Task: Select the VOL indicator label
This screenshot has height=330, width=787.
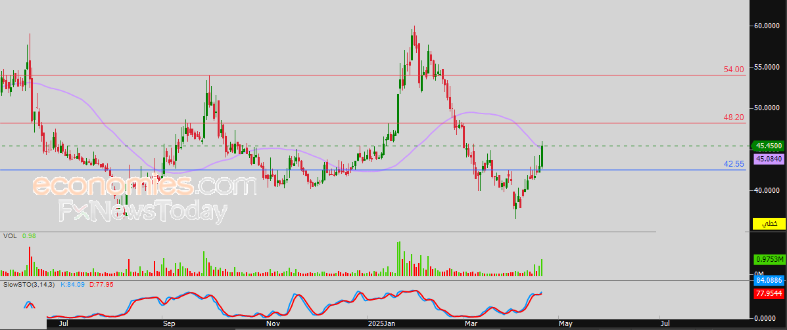Action: (9, 236)
